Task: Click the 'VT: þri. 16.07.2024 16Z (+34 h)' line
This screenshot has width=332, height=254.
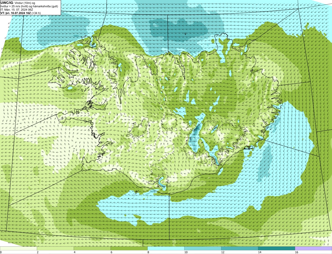Action: pos(20,13)
